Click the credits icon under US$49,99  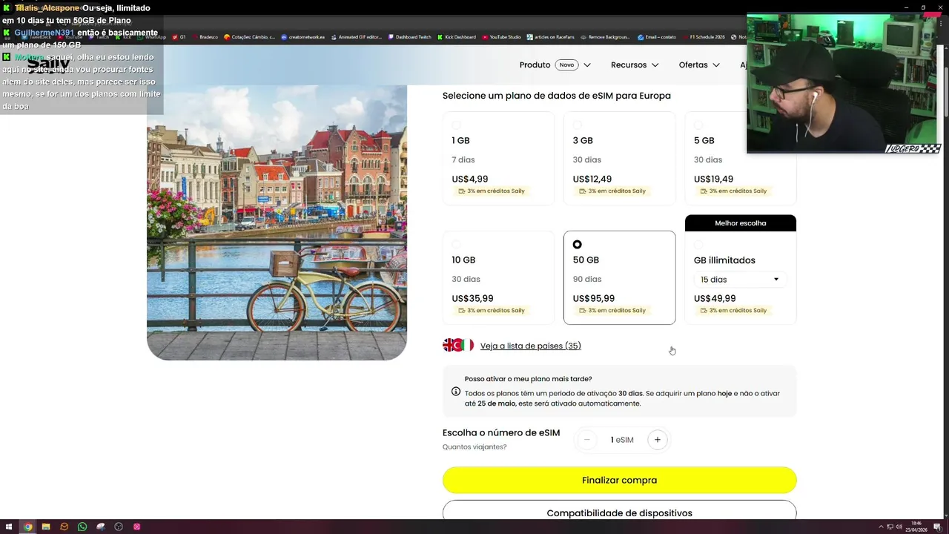(x=704, y=311)
